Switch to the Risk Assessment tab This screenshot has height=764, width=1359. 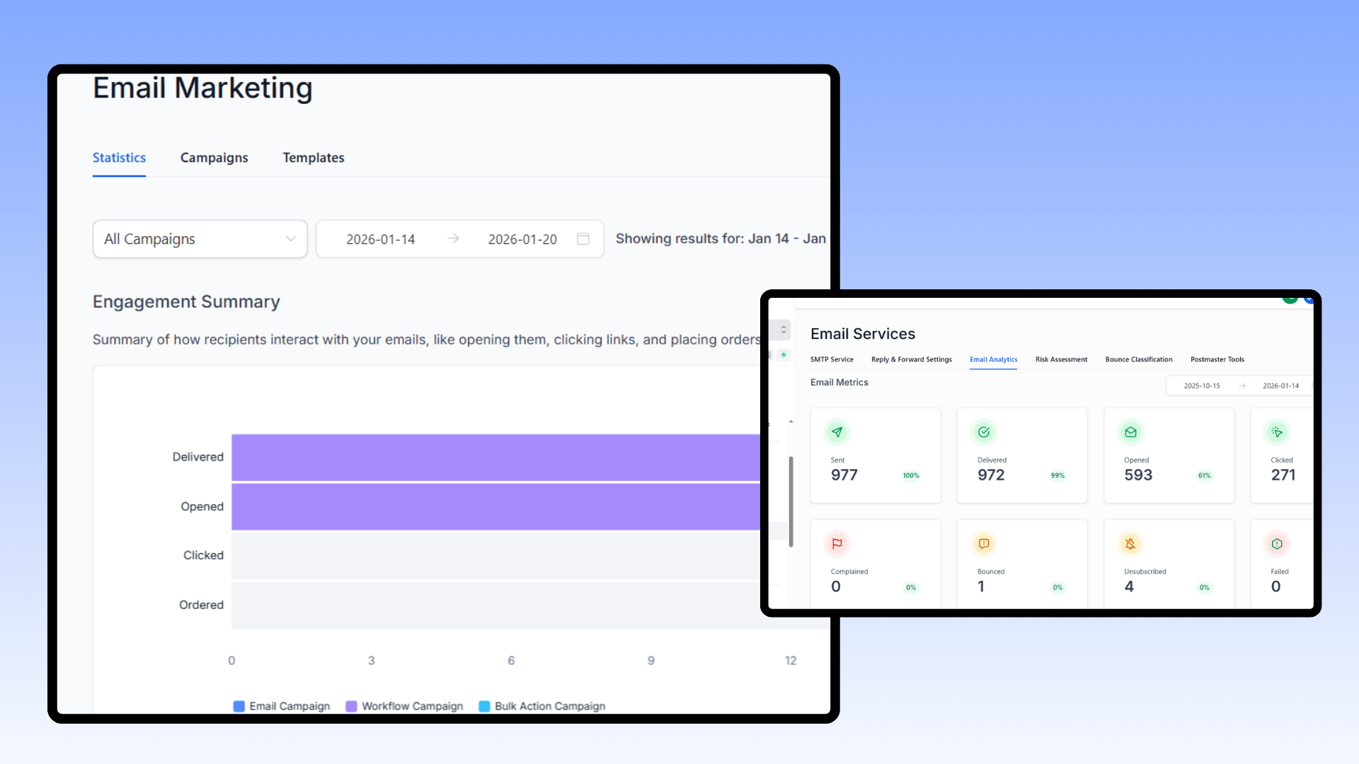pyautogui.click(x=1061, y=359)
